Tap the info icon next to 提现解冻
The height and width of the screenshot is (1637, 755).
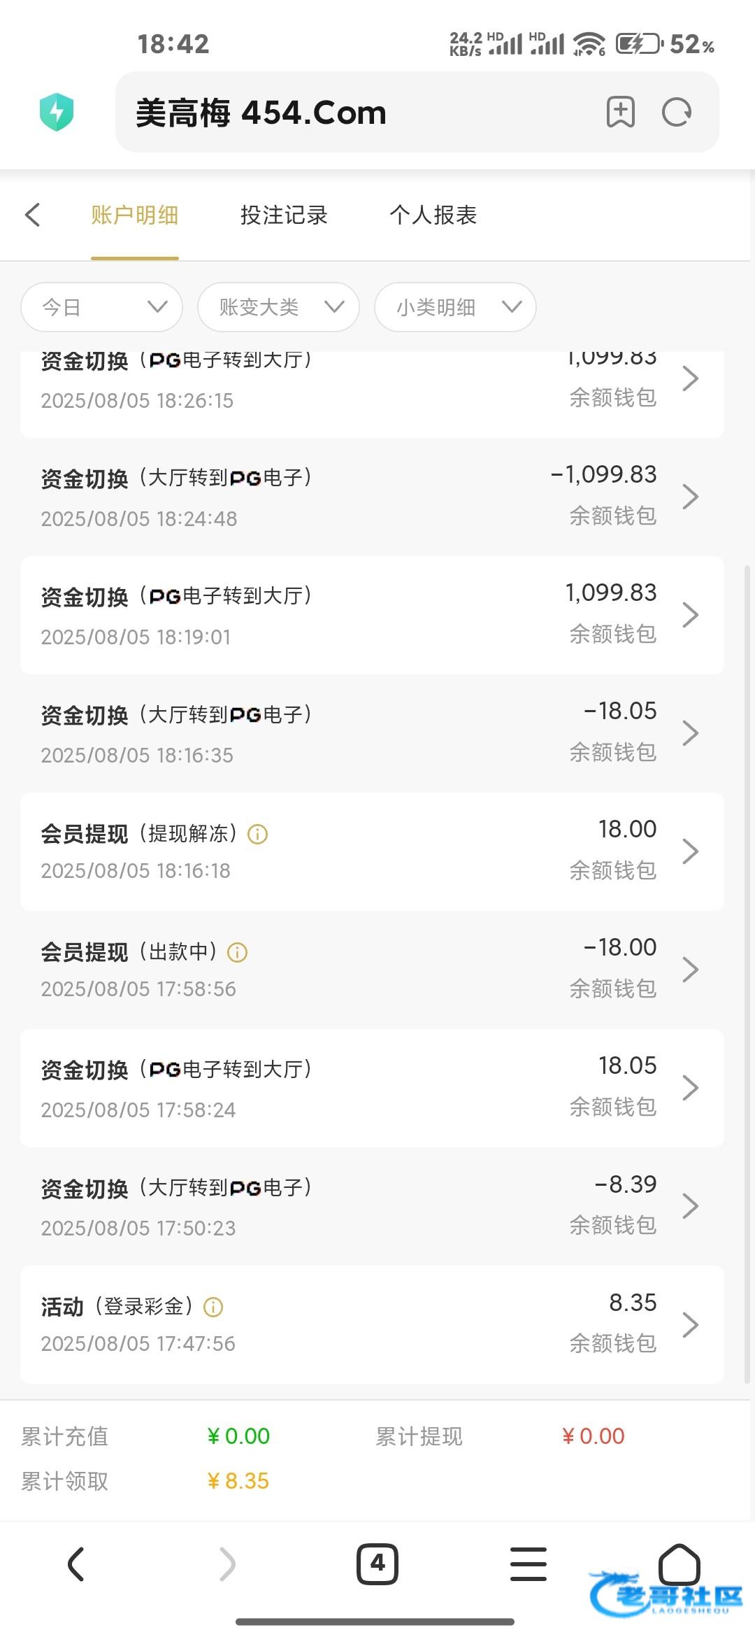pyautogui.click(x=258, y=834)
